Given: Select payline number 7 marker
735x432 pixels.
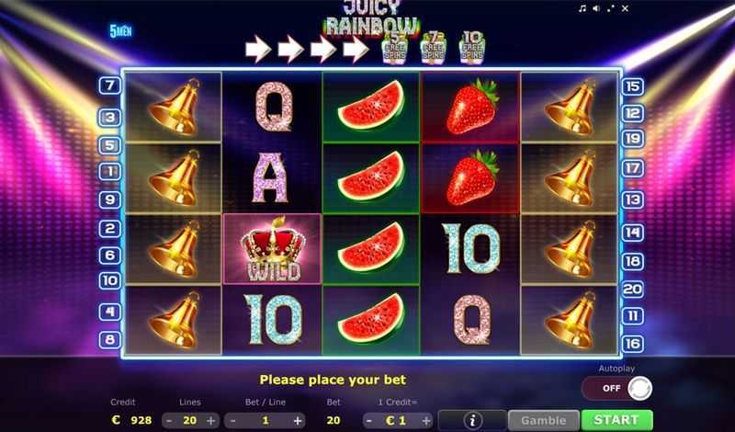Looking at the screenshot, I should pyautogui.click(x=109, y=85).
